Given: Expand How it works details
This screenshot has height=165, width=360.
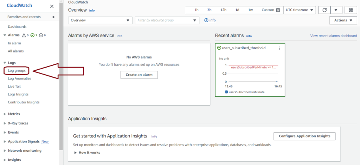Looking at the screenshot, I should tap(87, 152).
